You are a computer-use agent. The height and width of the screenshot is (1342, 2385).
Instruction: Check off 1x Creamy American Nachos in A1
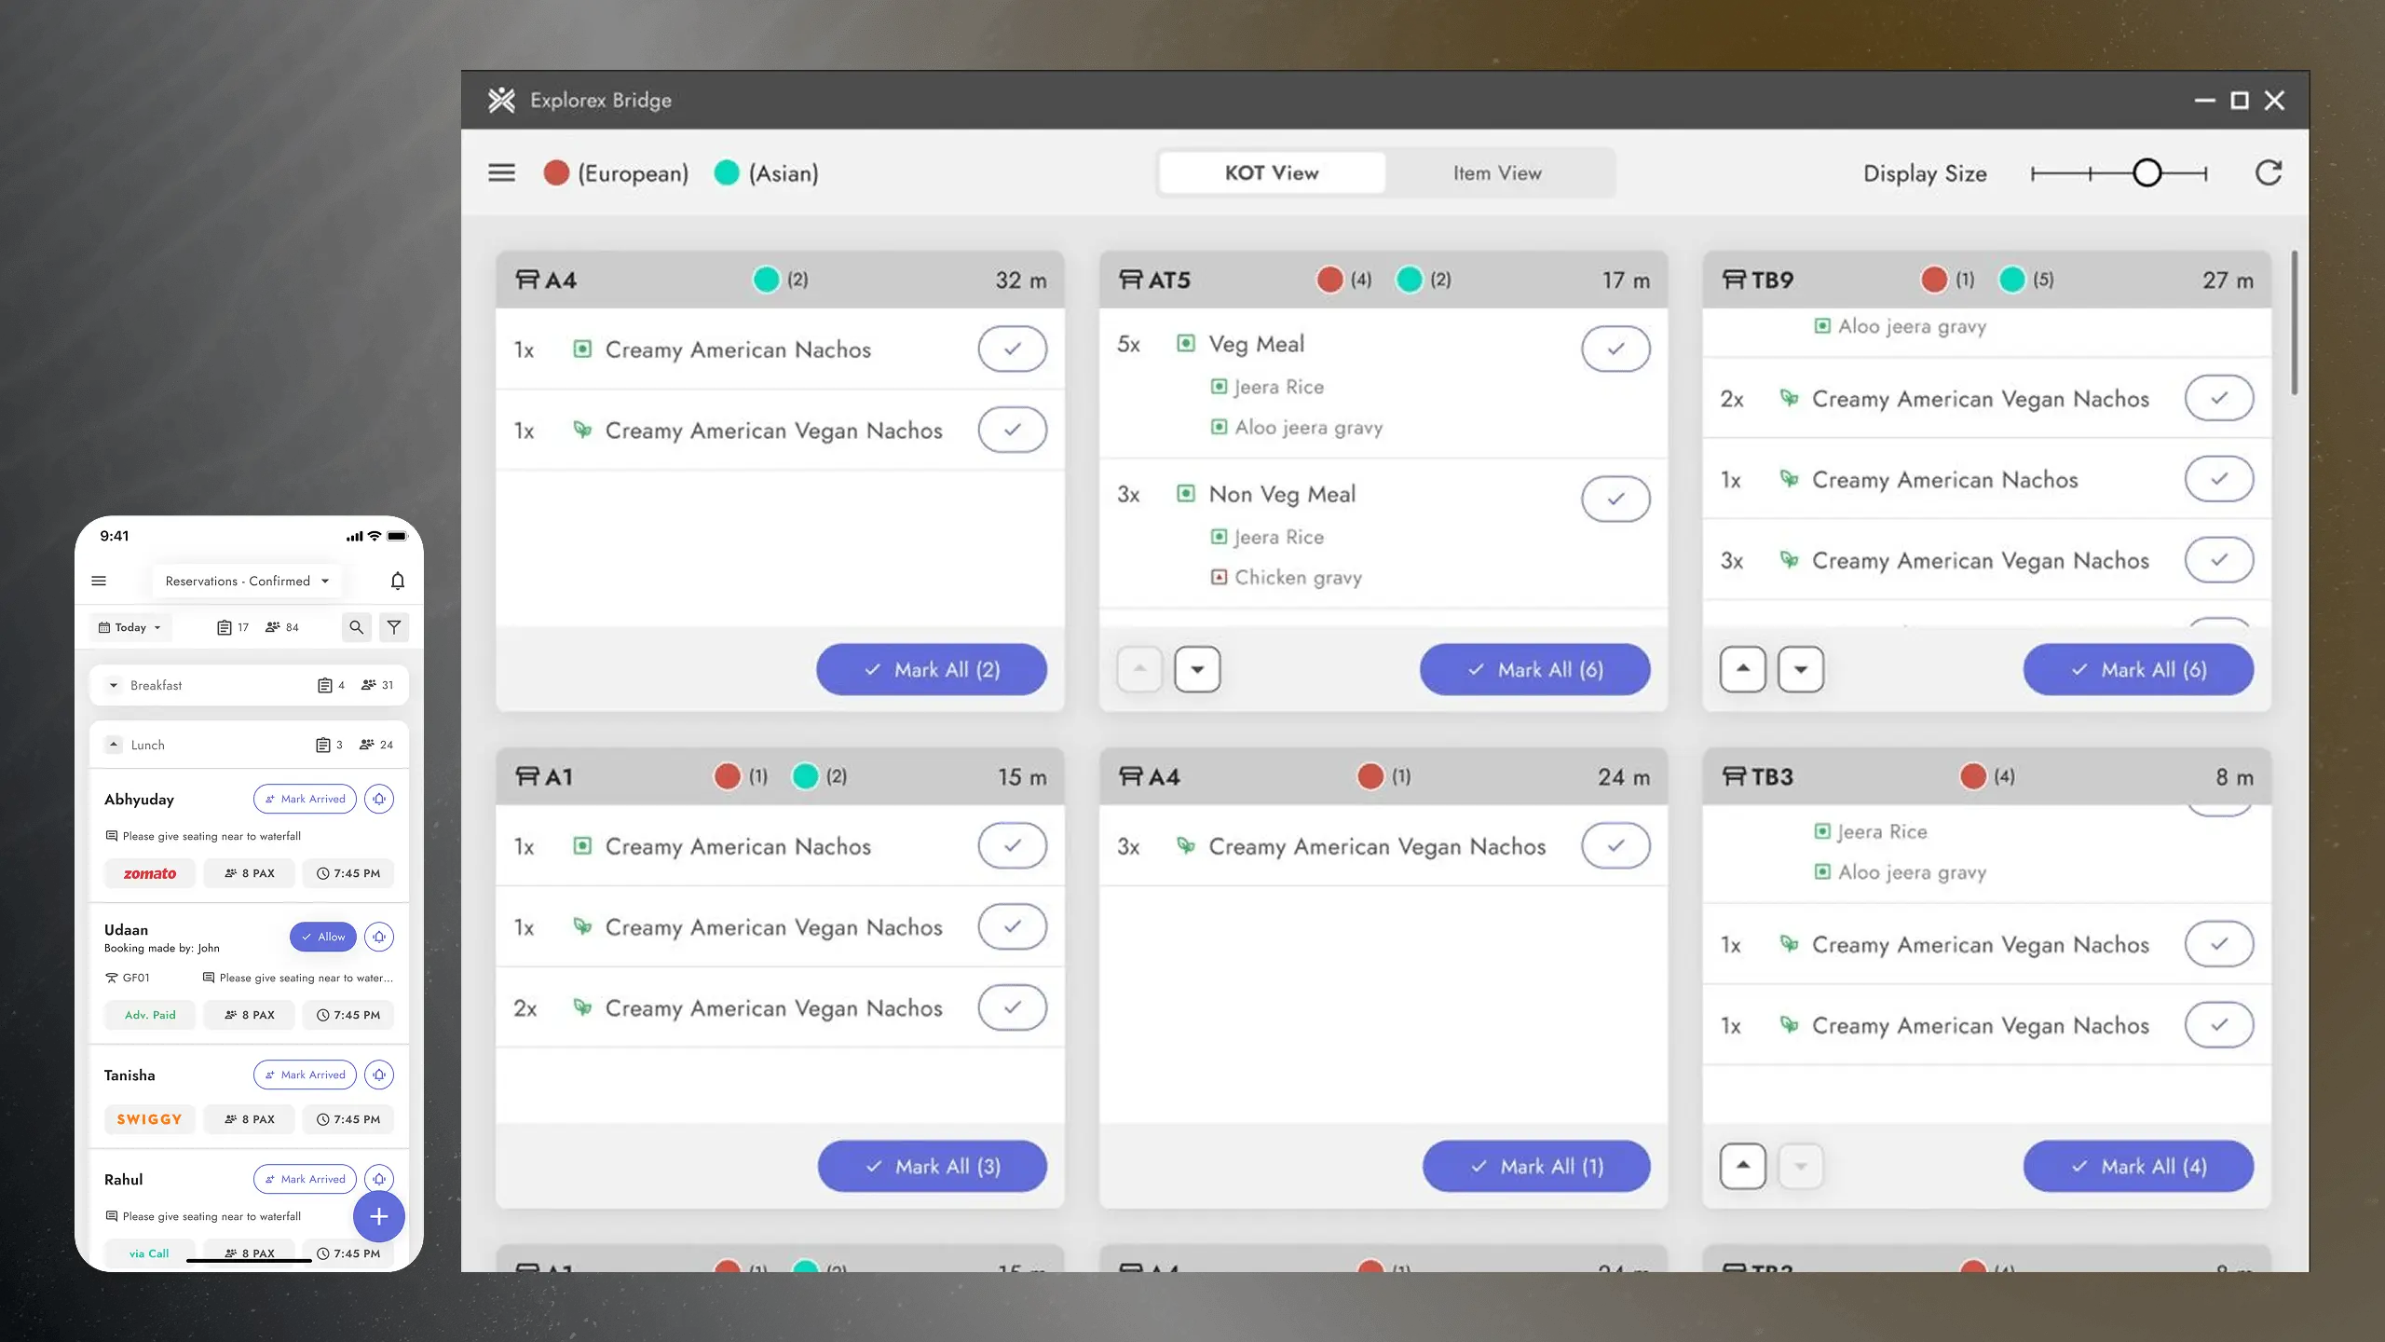1012,845
